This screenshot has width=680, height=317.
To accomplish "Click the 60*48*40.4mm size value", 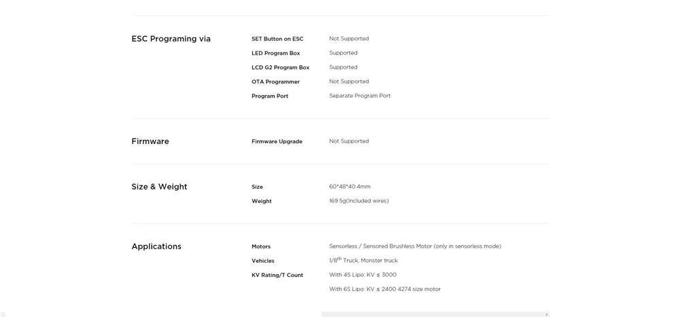I will 350,187.
